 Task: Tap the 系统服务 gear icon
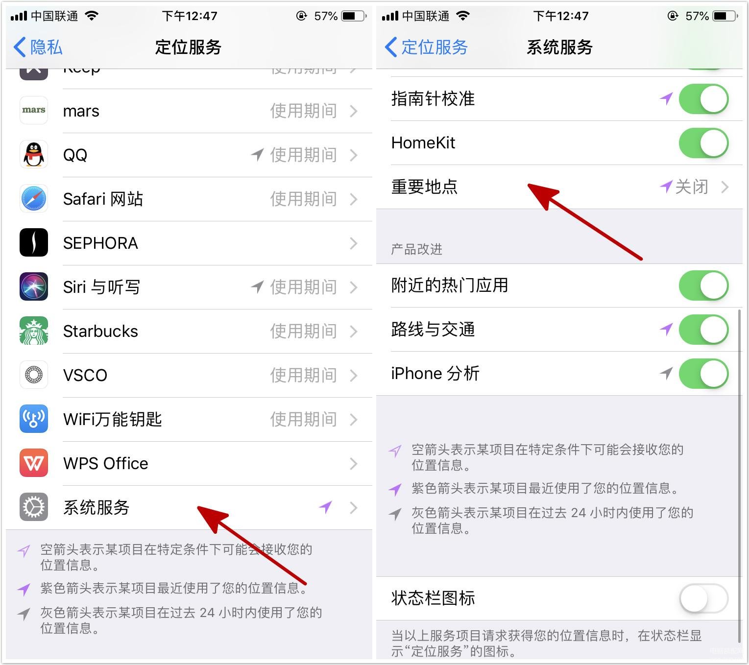coord(34,507)
